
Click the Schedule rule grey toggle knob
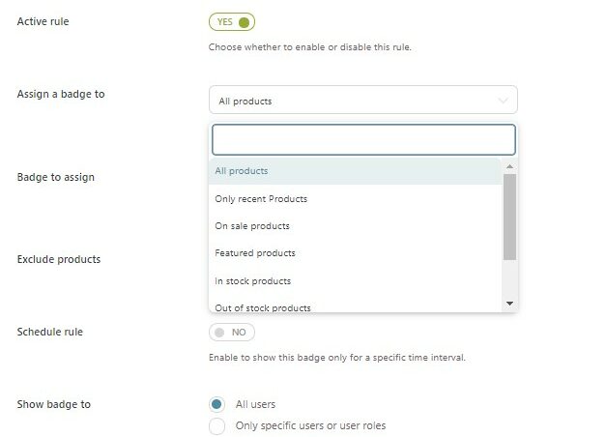[219, 333]
